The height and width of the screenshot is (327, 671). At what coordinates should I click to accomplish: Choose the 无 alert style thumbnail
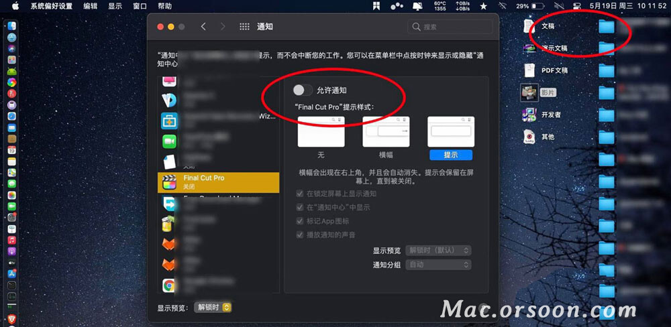321,131
